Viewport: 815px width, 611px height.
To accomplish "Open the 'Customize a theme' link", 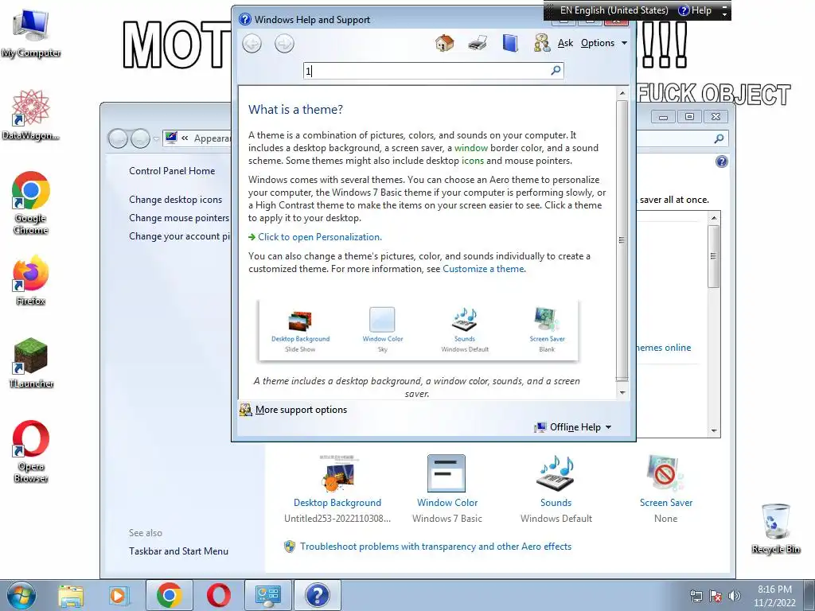I will pos(483,269).
